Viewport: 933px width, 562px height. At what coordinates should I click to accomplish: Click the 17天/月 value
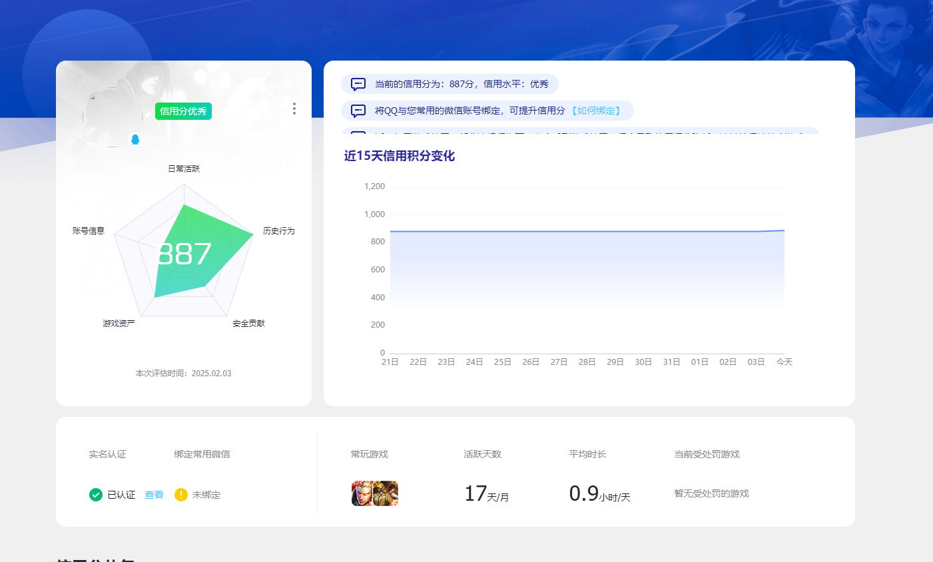(487, 493)
